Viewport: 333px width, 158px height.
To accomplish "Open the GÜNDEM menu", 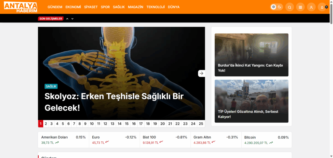I will (x=55, y=7).
